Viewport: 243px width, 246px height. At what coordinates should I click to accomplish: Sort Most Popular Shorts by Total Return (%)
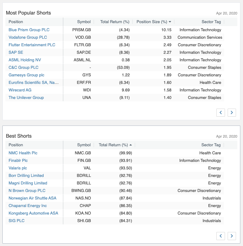[115, 22]
